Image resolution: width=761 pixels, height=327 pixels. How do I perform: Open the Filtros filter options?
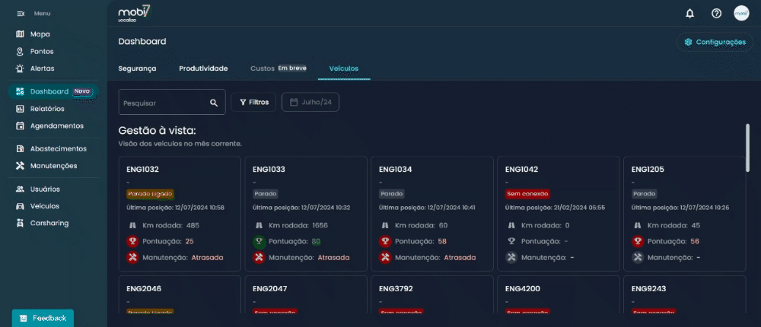(253, 102)
